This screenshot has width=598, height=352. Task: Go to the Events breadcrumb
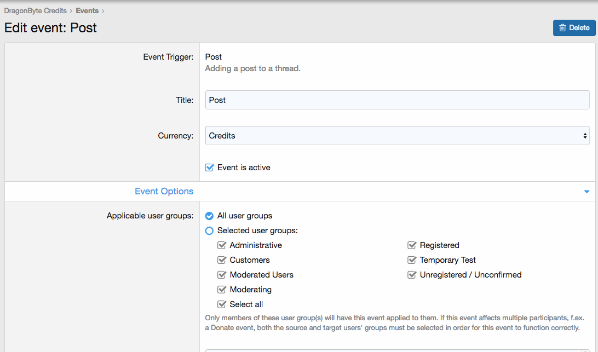[x=87, y=10]
